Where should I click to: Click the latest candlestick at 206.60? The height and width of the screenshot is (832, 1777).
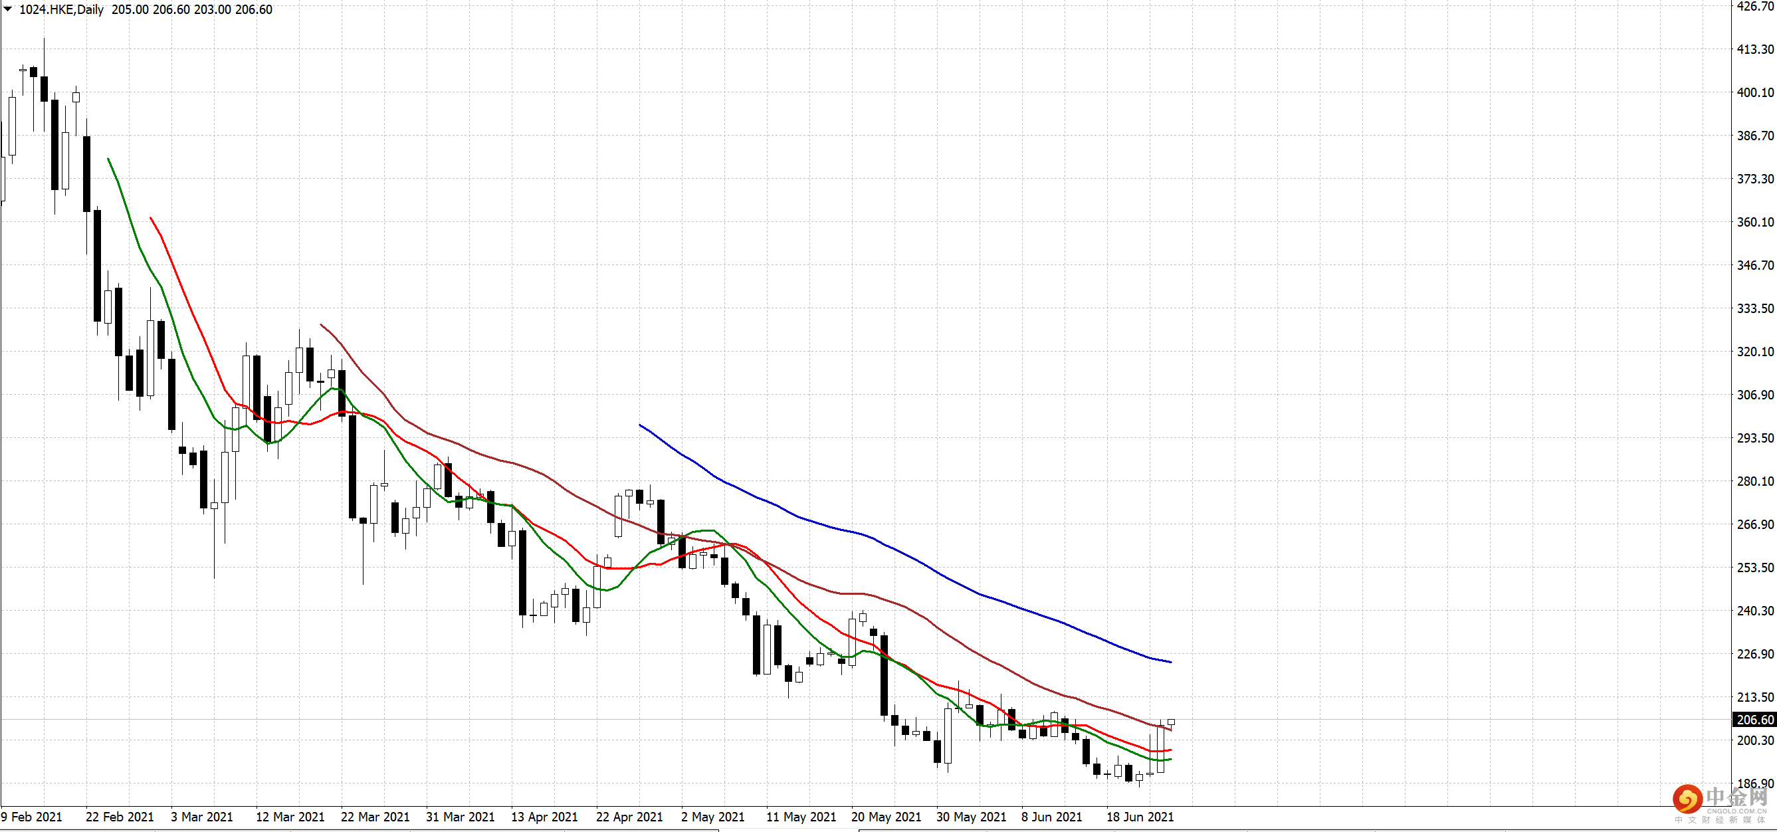1171,722
